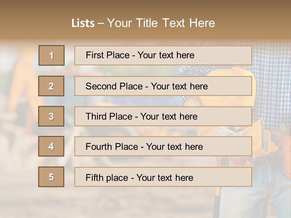The width and height of the screenshot is (291, 218).
Task: Click 'Your Title Text Here' in heading
Action: (161, 23)
